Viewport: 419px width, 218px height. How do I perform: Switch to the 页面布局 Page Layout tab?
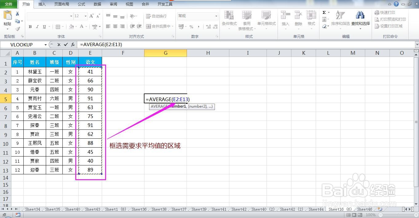(61, 4)
